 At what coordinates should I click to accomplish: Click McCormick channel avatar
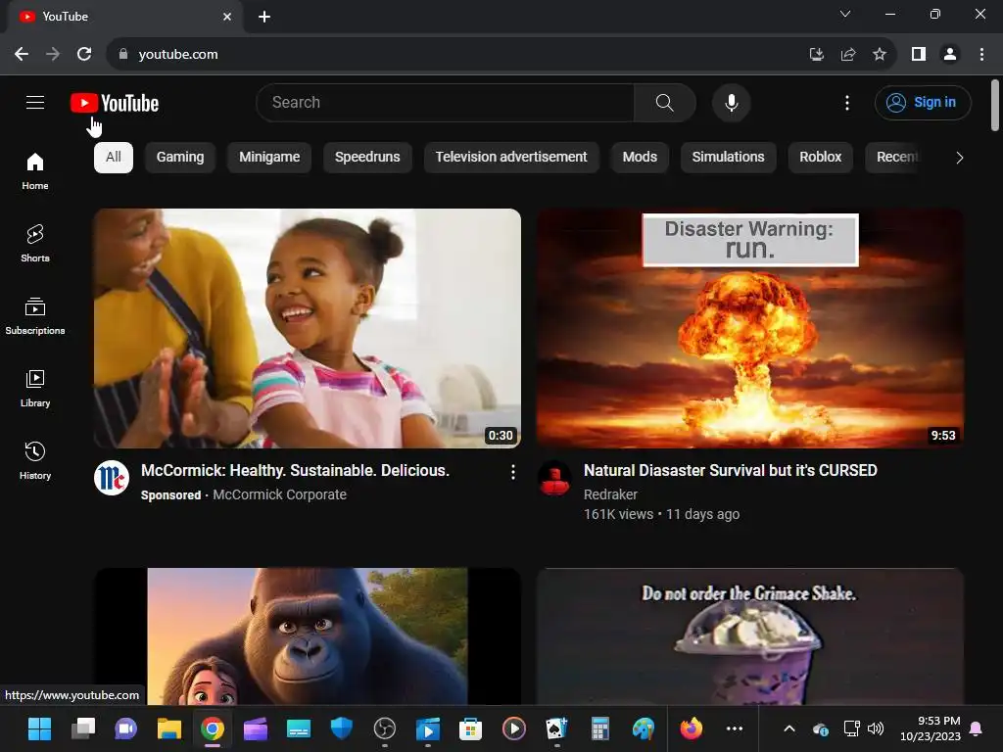112,478
